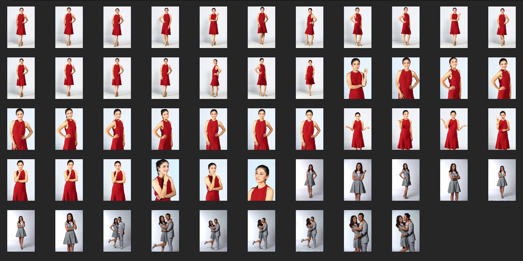
Task: Click the second gray dress photo in the fourth row
Action: tap(357, 180)
